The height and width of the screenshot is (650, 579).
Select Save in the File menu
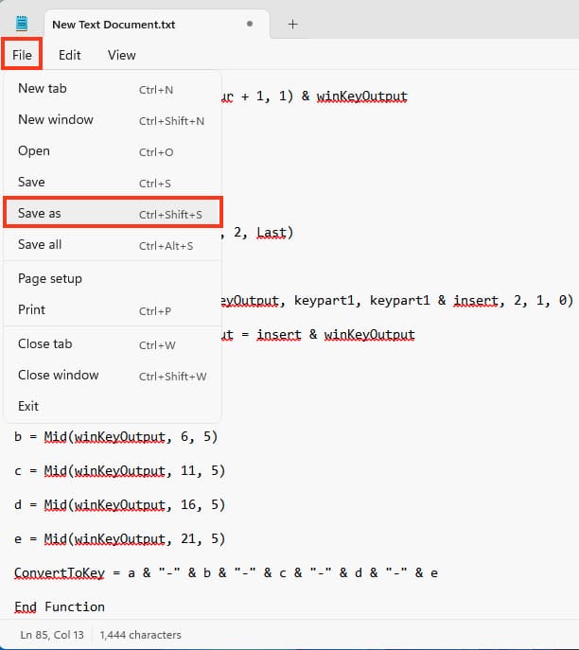click(x=31, y=183)
